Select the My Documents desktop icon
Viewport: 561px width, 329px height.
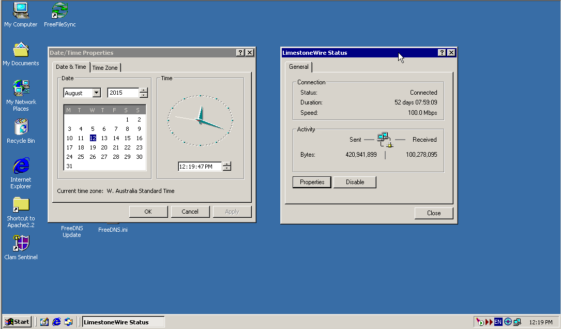[x=21, y=54]
